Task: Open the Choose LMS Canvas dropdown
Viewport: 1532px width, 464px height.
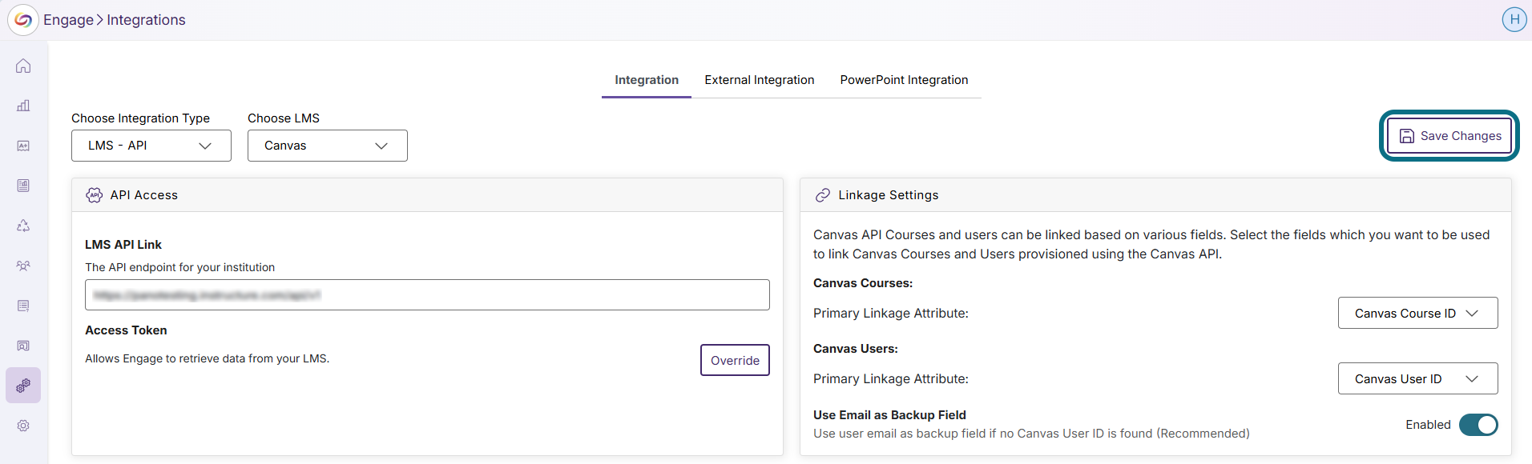Action: (x=328, y=146)
